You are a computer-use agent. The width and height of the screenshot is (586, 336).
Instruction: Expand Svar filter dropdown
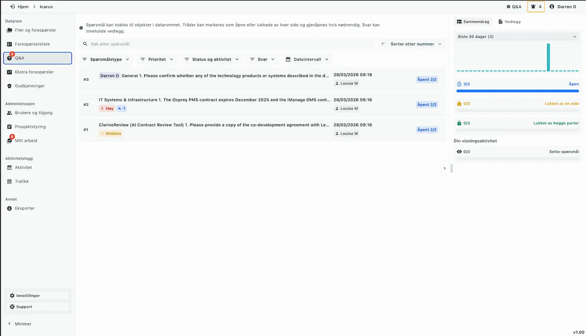pyautogui.click(x=262, y=59)
